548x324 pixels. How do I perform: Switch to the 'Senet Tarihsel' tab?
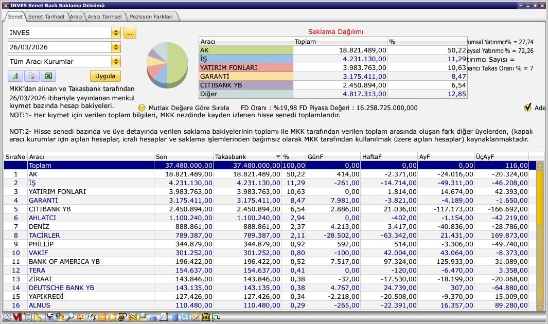[x=46, y=16]
